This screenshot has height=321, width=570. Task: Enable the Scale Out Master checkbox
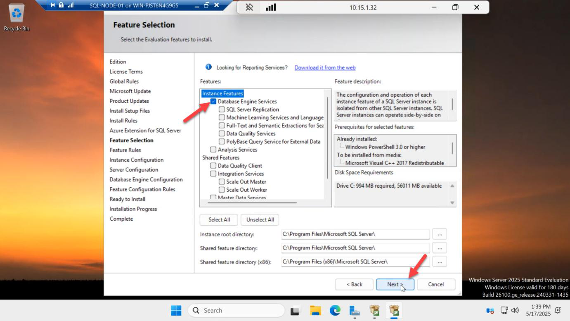(222, 182)
